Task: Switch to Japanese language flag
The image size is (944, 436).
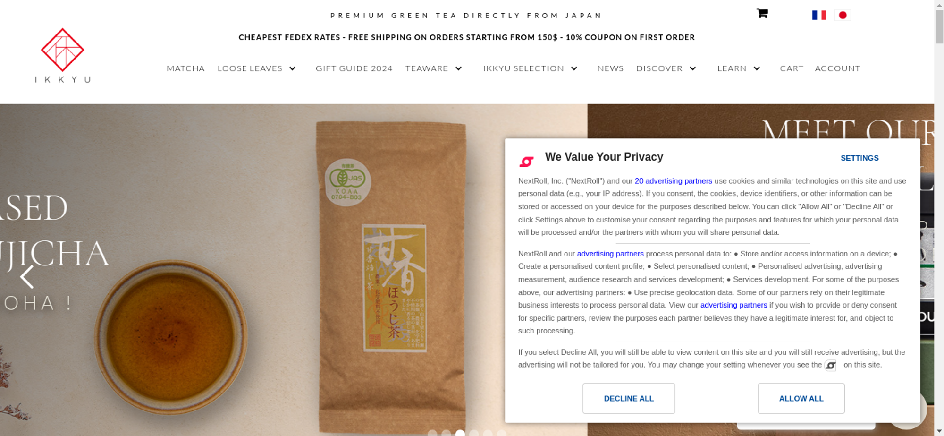Action: pos(843,15)
